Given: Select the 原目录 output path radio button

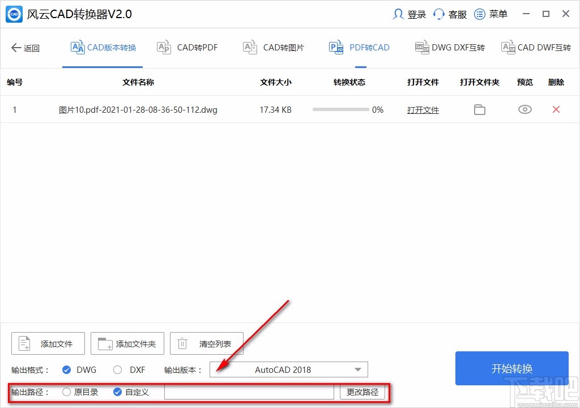Looking at the screenshot, I should point(65,392).
